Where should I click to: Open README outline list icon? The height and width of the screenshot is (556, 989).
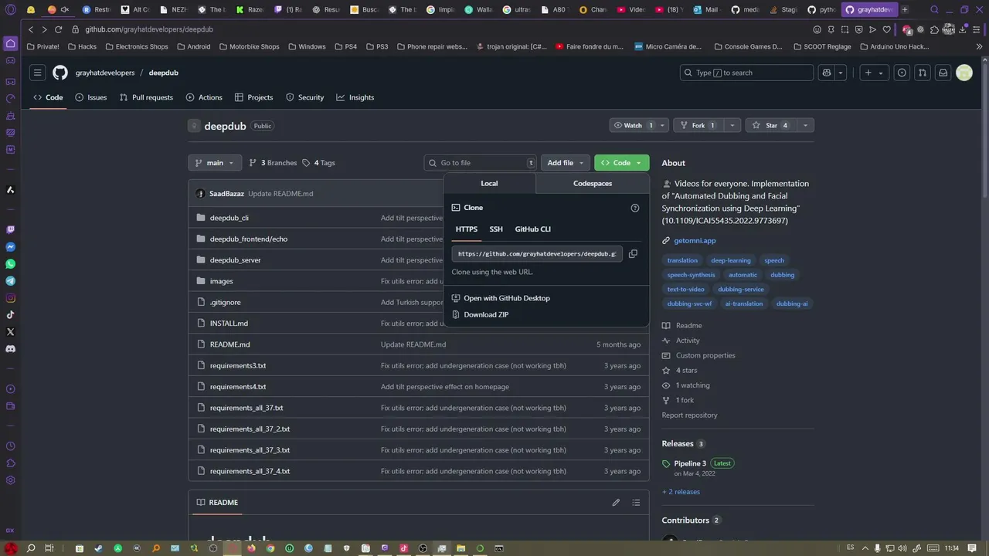(x=636, y=503)
